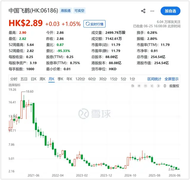Move chart left with left arrow icon

point(152,86)
